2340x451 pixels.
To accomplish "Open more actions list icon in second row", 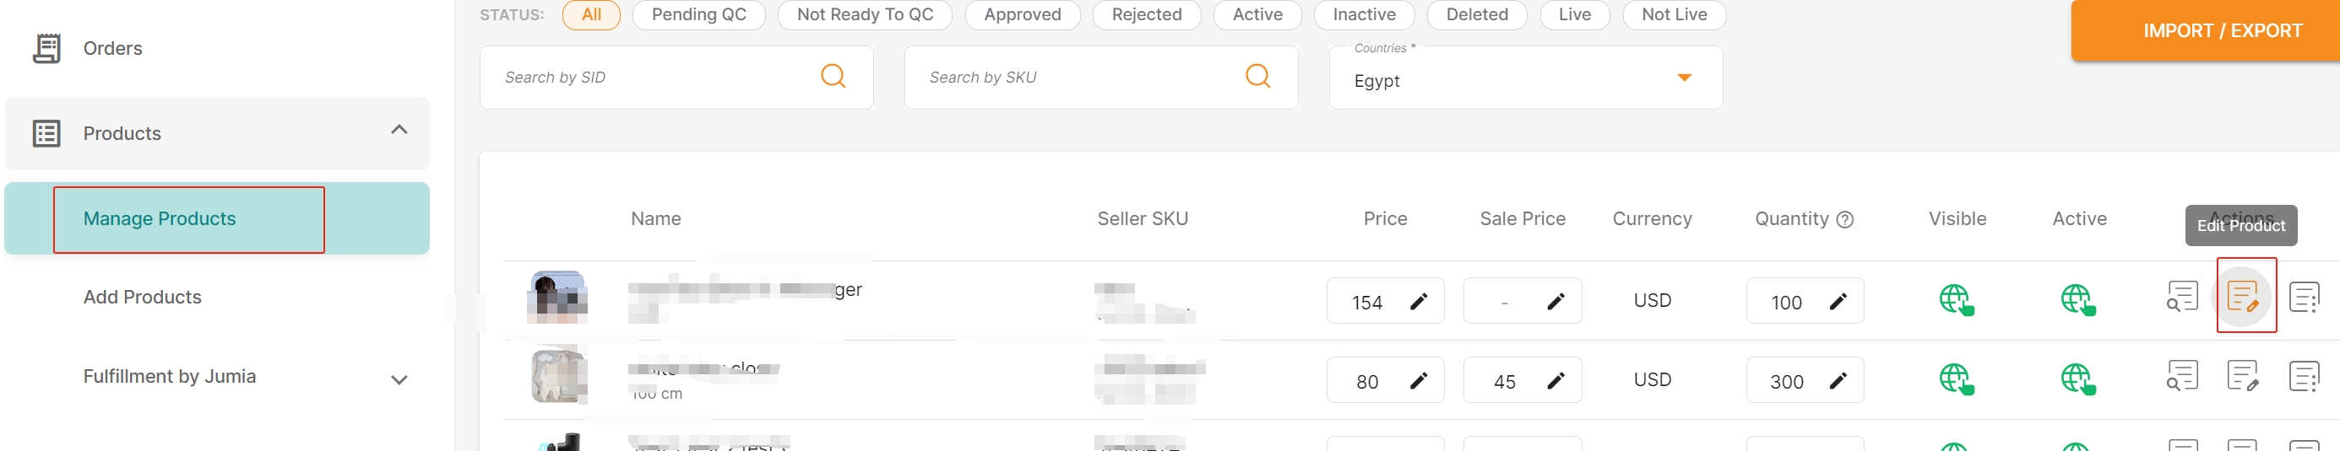I will 2304,376.
